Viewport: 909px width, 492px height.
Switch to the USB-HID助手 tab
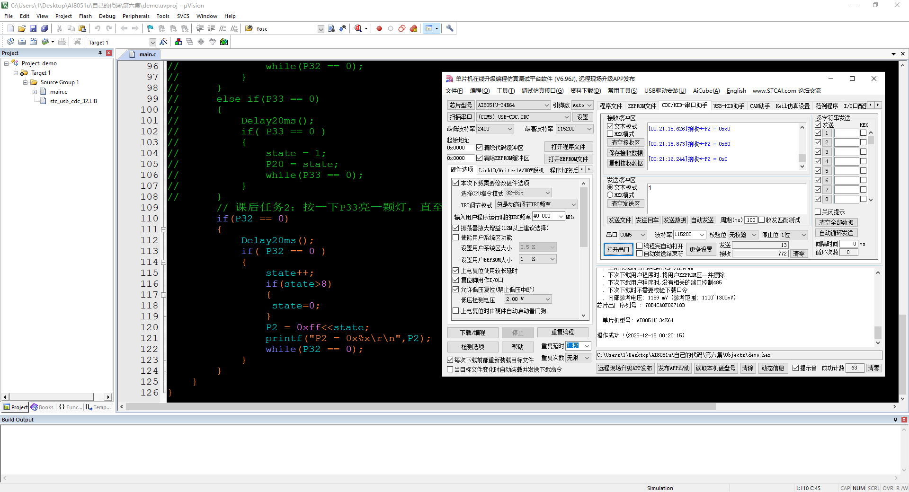729,106
